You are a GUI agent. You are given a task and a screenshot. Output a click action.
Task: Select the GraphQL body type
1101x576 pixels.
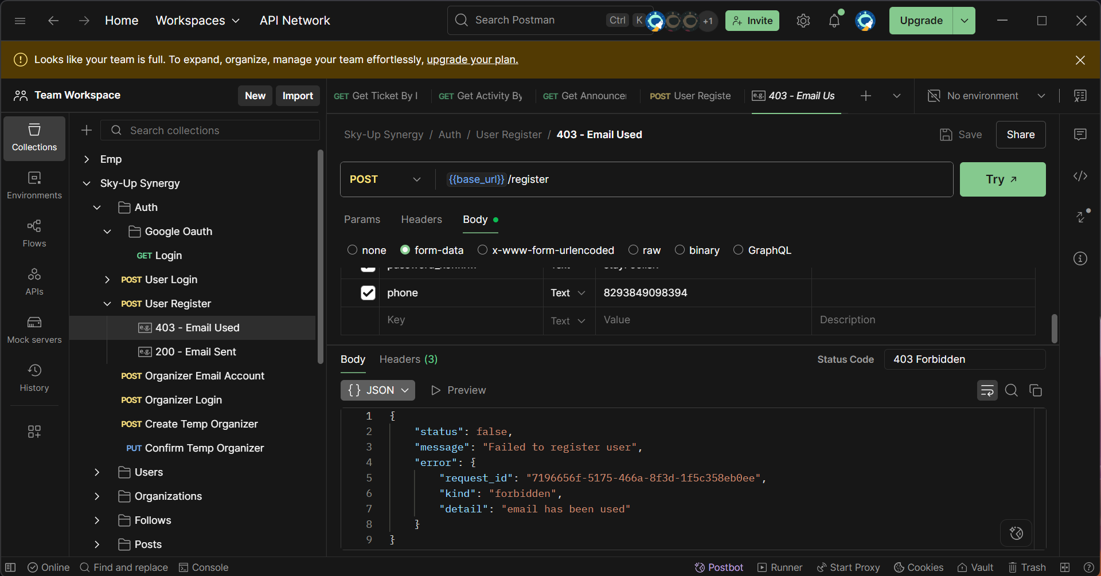point(738,250)
